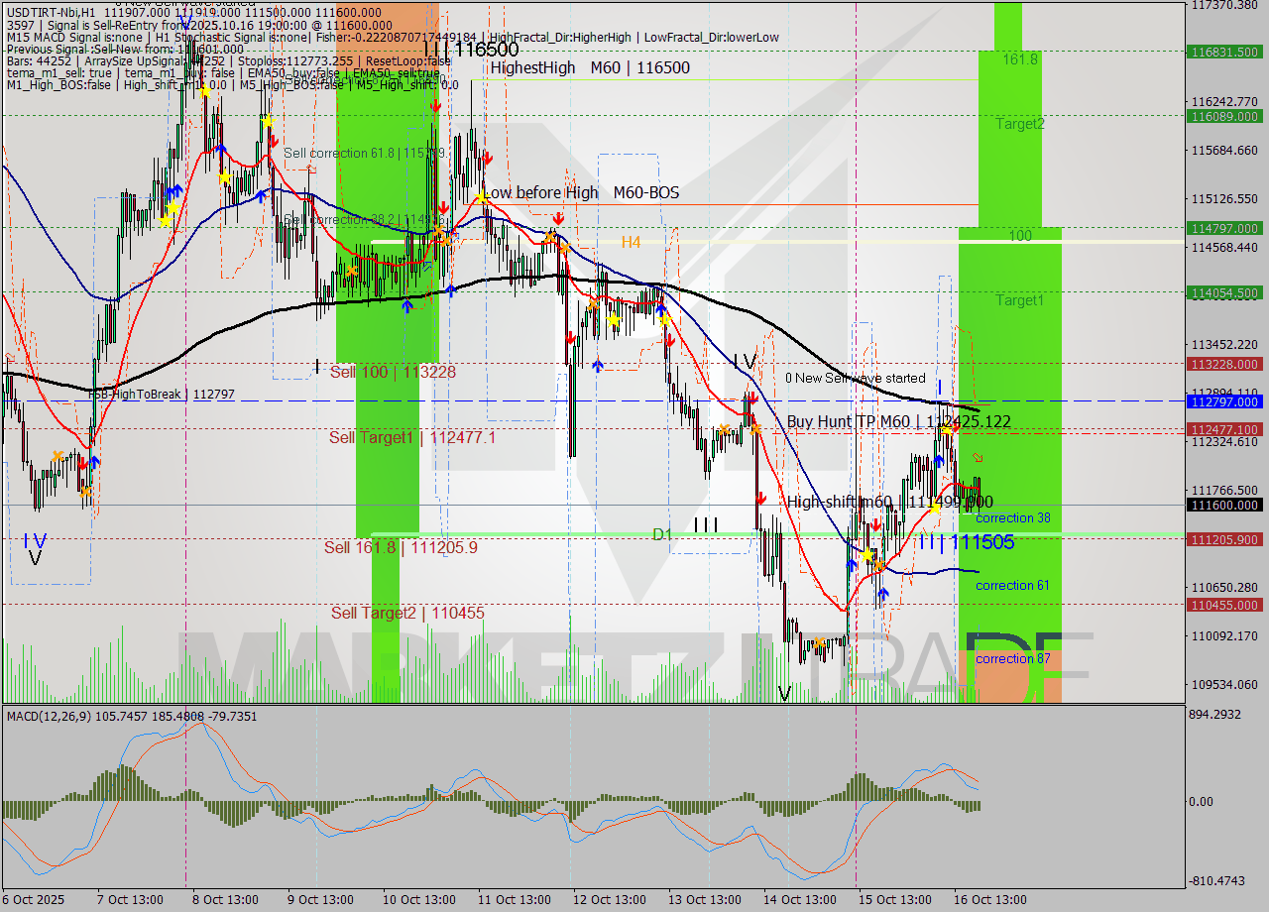Select the 0 New Sell wave started label
The width and height of the screenshot is (1269, 912).
pyautogui.click(x=855, y=378)
